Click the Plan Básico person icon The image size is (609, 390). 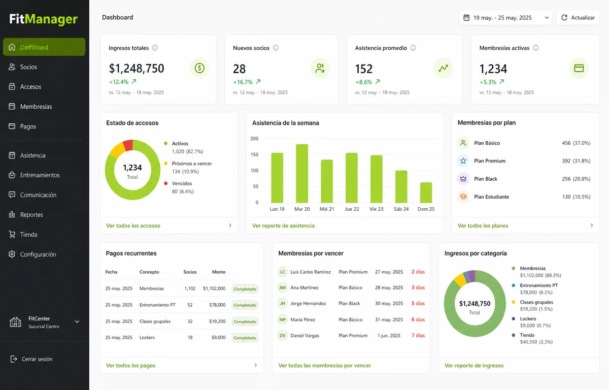pyautogui.click(x=463, y=143)
